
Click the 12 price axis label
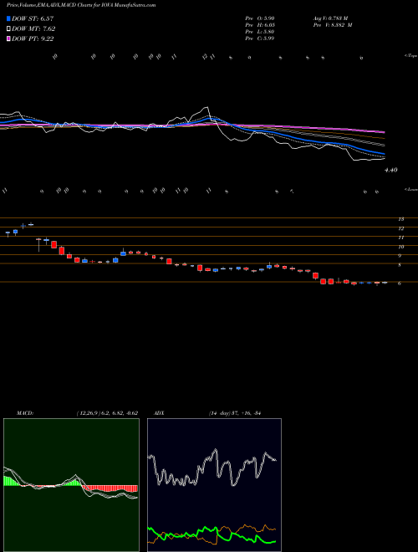click(401, 228)
